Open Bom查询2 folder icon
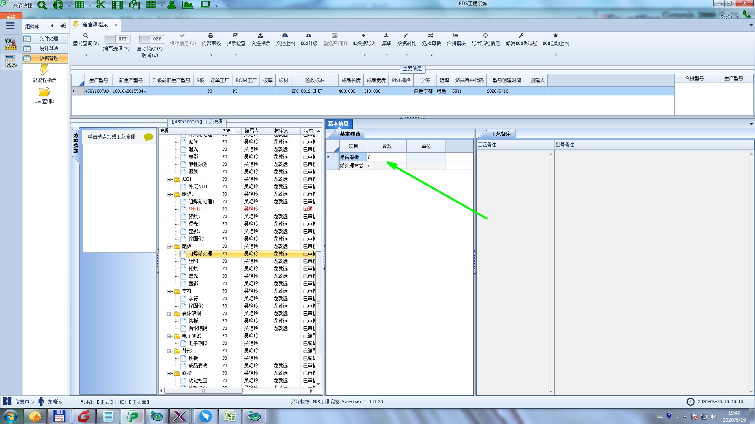Image resolution: width=755 pixels, height=424 pixels. point(44,92)
